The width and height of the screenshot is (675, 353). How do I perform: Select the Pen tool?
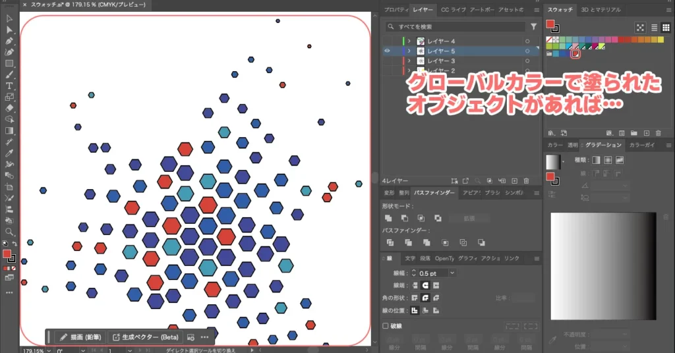coord(9,41)
